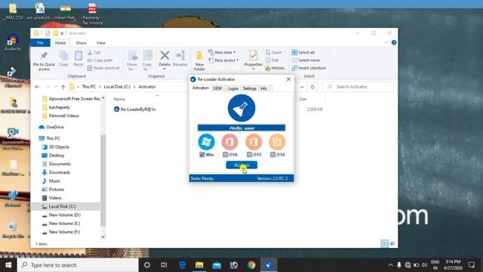Open the Info tab in Re-Loader

click(263, 88)
